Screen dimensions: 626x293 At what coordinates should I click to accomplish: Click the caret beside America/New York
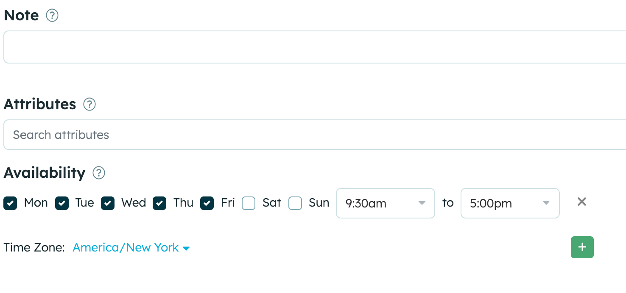click(x=186, y=249)
